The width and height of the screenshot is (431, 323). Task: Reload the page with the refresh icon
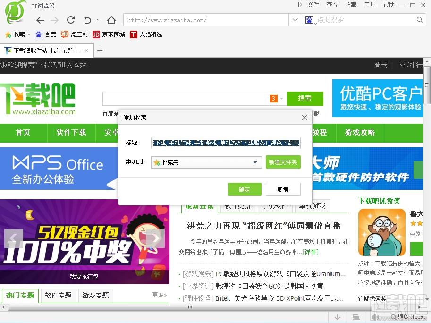71,20
